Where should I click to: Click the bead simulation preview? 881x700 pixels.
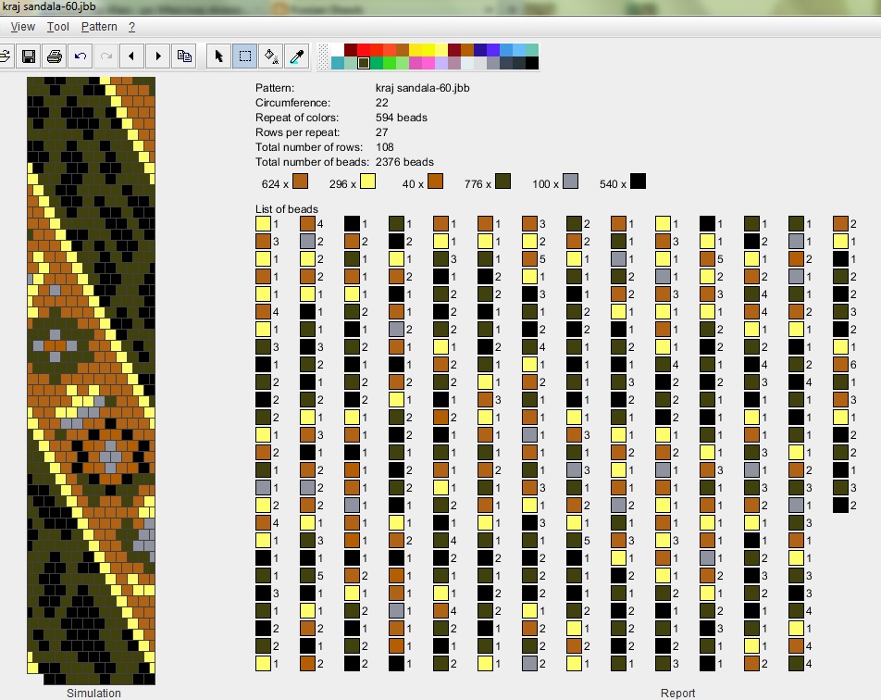[92, 380]
